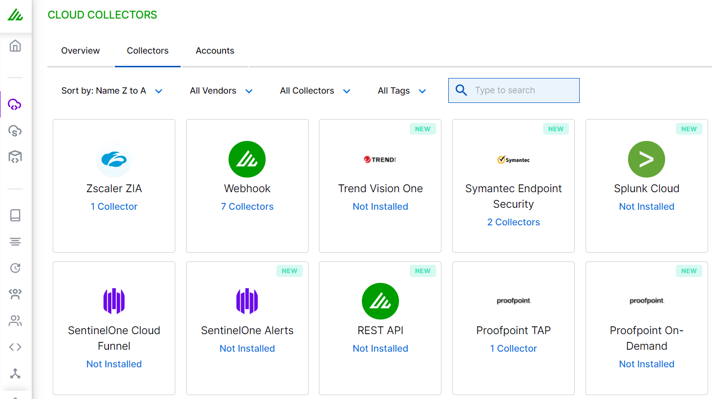Click the Proofpoint TAP logo
712x399 pixels.
click(513, 301)
